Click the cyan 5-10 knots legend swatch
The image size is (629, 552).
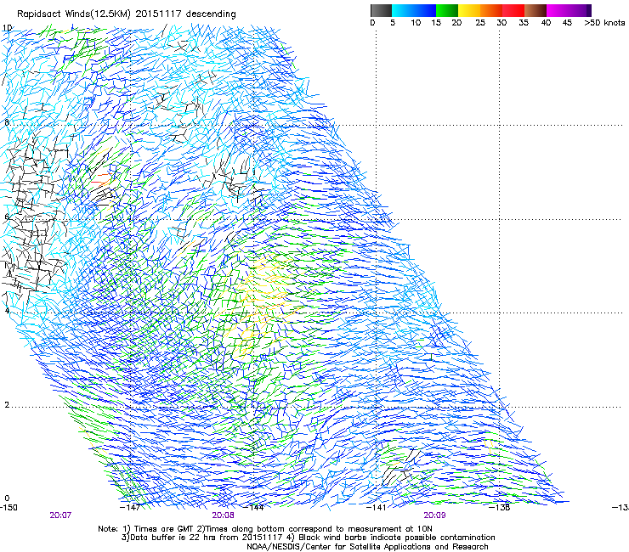tap(403, 10)
